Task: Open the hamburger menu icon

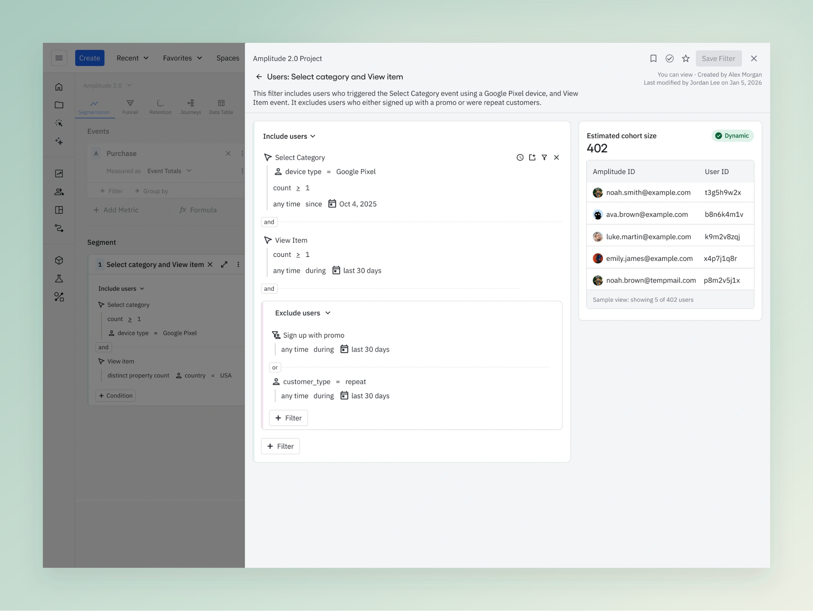Action: click(x=59, y=58)
